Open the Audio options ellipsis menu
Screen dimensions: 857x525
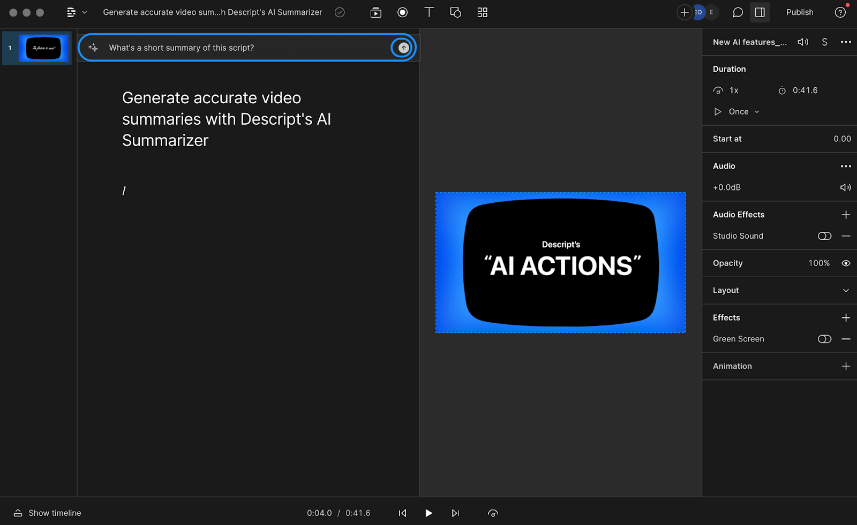846,166
